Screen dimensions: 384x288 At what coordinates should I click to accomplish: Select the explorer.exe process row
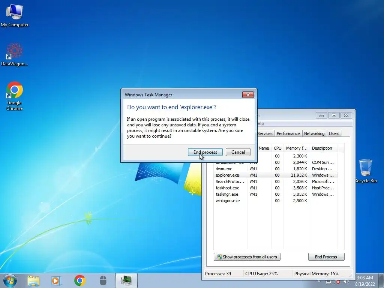click(276, 175)
